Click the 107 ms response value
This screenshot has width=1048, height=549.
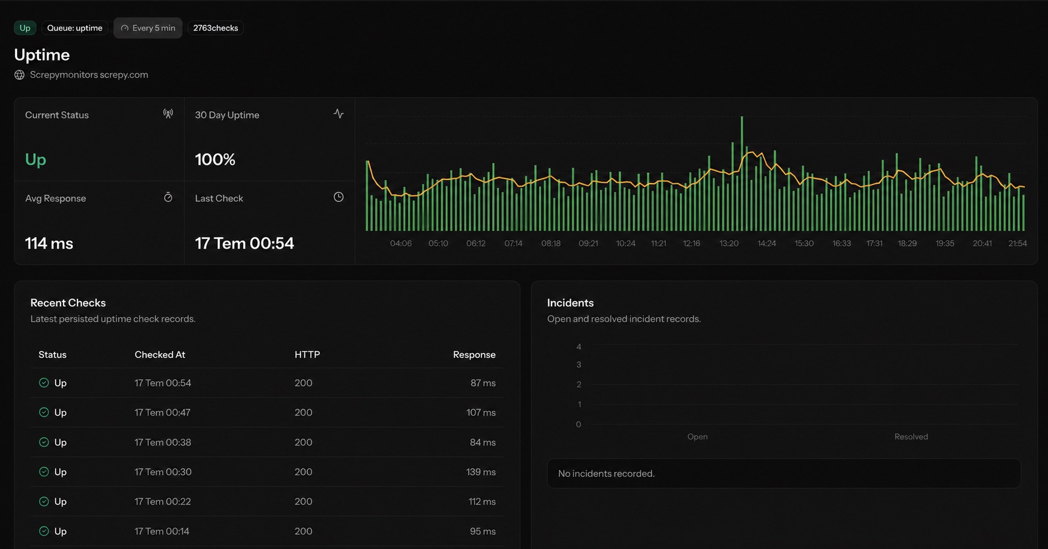[x=481, y=412]
